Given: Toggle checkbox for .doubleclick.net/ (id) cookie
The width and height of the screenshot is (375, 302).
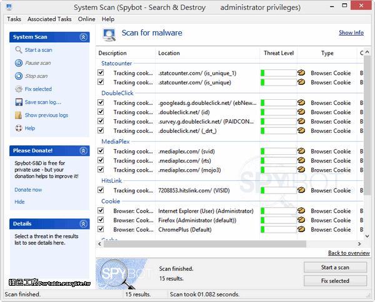Looking at the screenshot, I should [101, 112].
